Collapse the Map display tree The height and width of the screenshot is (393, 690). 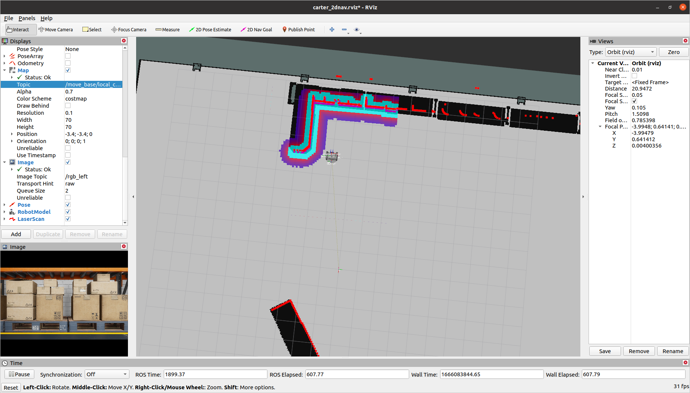[x=4, y=70]
